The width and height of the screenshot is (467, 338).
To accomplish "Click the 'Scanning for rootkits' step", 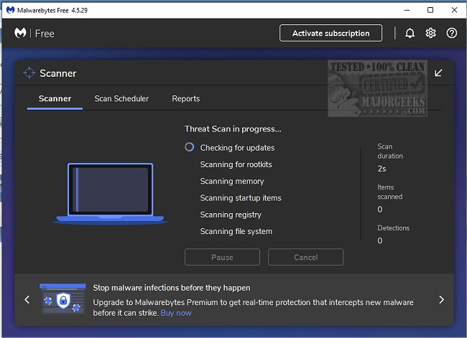I will pos(236,164).
